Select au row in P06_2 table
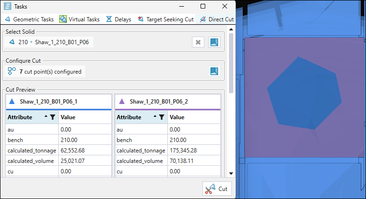The height and width of the screenshot is (199, 366). (168, 129)
